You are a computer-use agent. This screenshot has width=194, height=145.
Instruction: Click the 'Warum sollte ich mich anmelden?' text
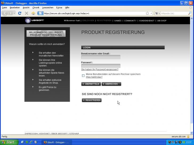(47, 44)
